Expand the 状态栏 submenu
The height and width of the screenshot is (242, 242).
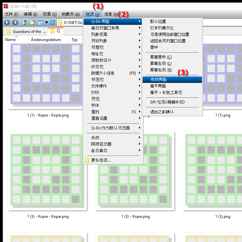pos(112,67)
